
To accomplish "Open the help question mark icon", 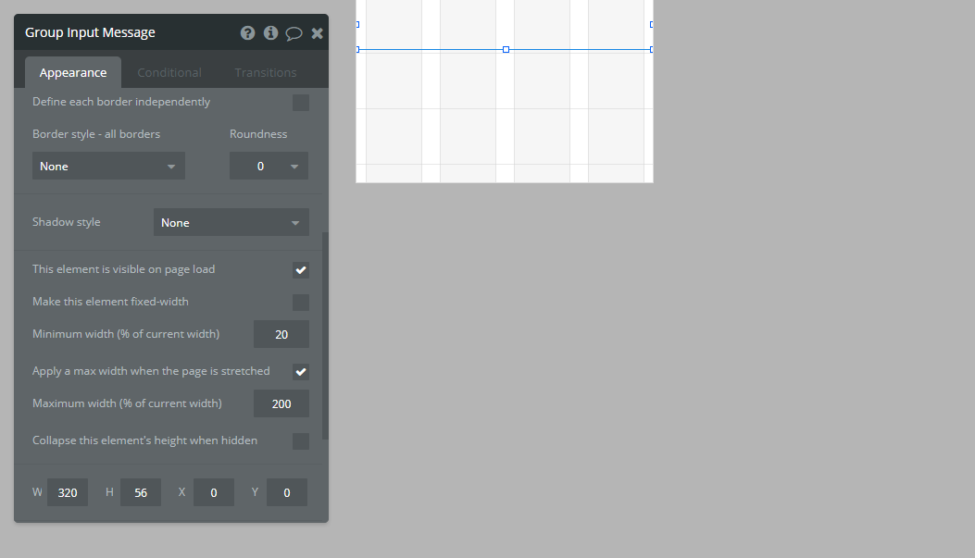I will click(247, 33).
